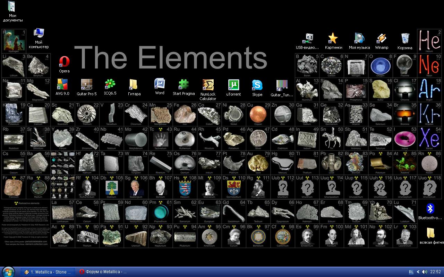Click the taskbar clock showing 22:52

[435, 272]
